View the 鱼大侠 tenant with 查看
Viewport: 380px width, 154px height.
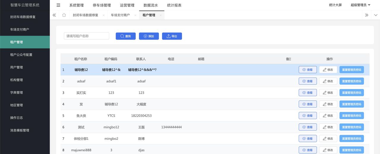coord(308,116)
